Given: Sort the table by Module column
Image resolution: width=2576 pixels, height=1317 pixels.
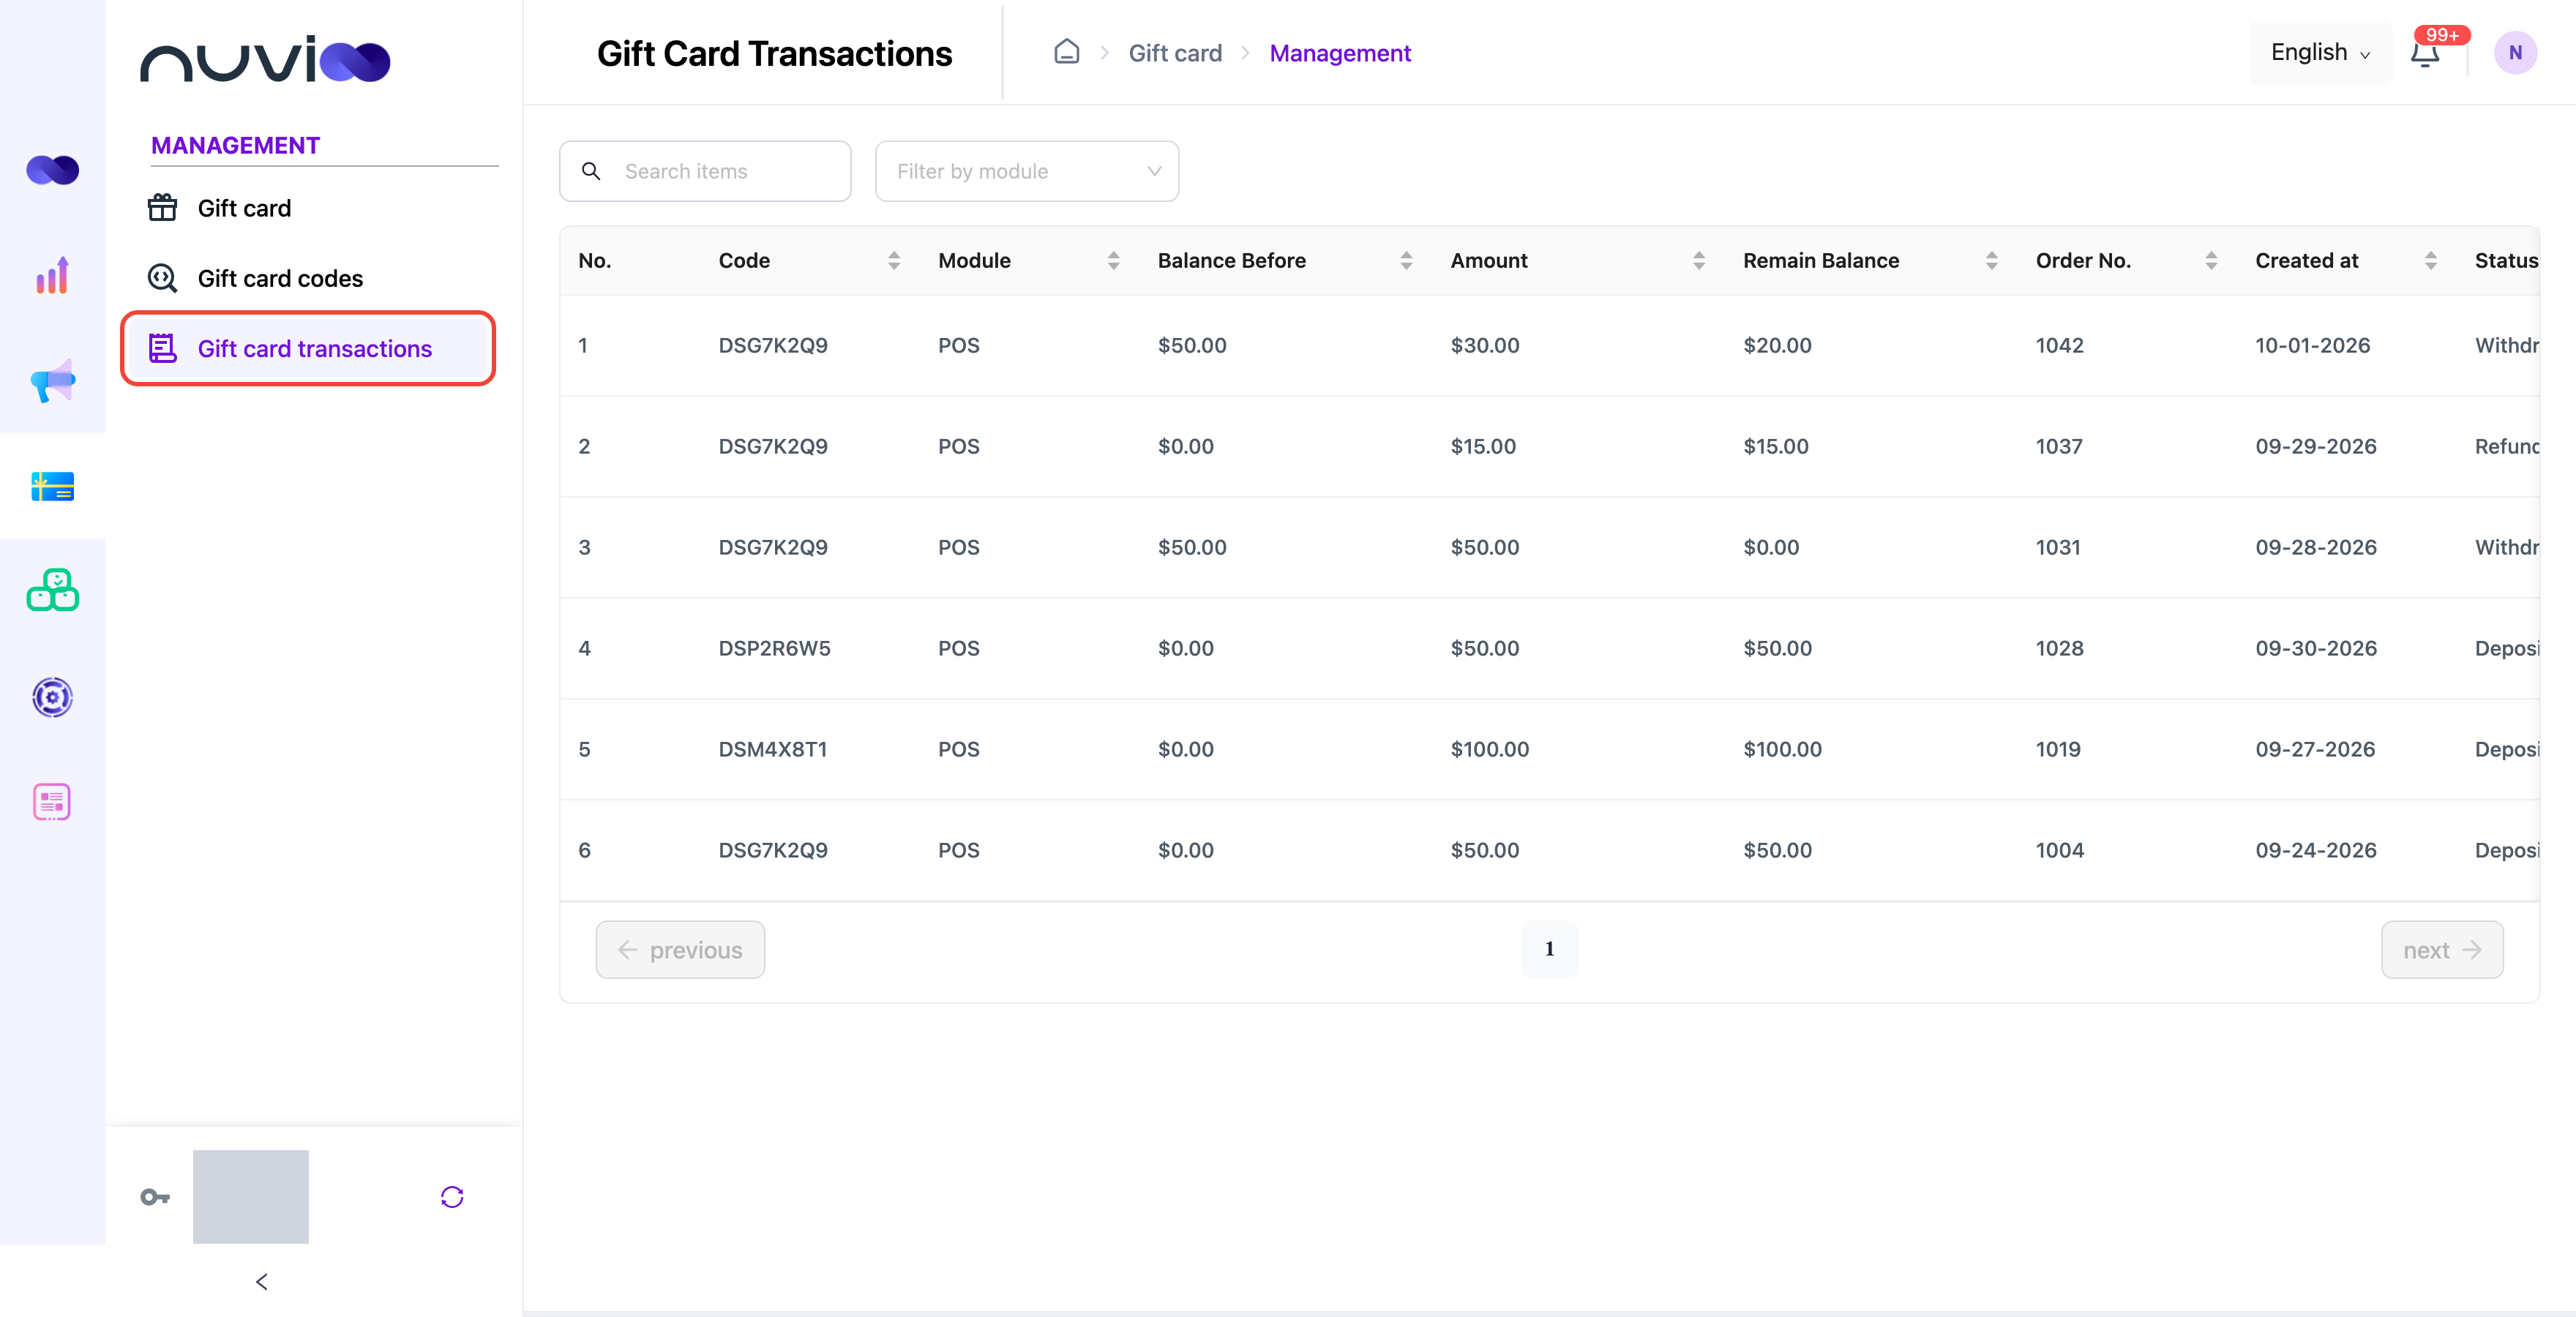Looking at the screenshot, I should pyautogui.click(x=1114, y=261).
